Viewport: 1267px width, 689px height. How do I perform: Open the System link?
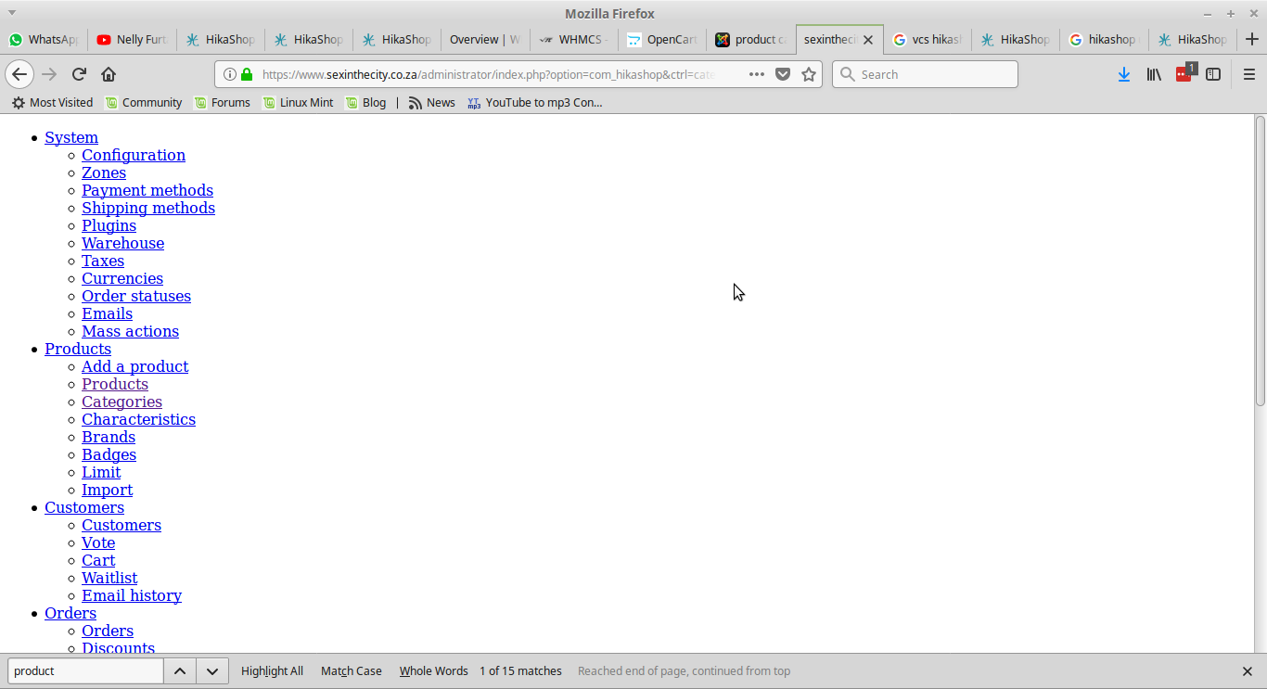coord(71,137)
